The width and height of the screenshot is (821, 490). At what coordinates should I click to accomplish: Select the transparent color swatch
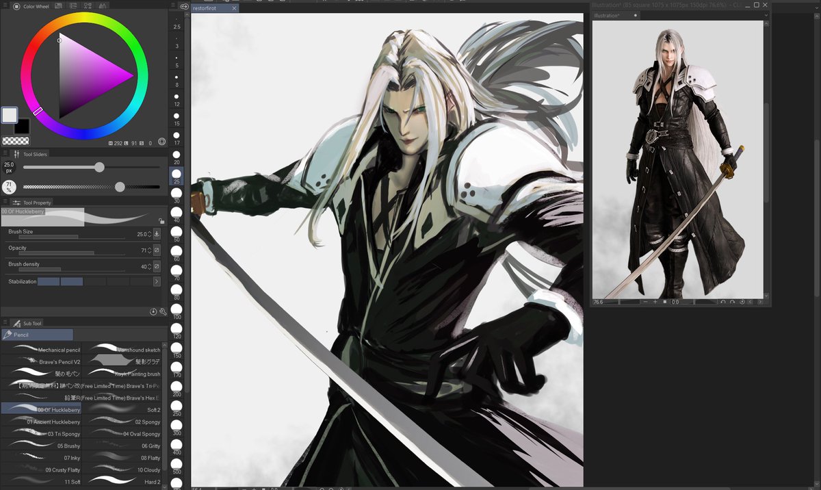point(15,141)
